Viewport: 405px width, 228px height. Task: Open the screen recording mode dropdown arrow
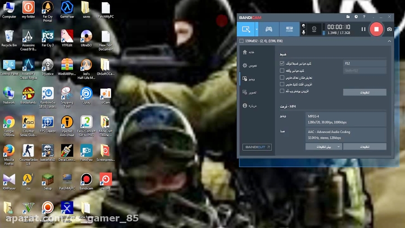[256, 29]
